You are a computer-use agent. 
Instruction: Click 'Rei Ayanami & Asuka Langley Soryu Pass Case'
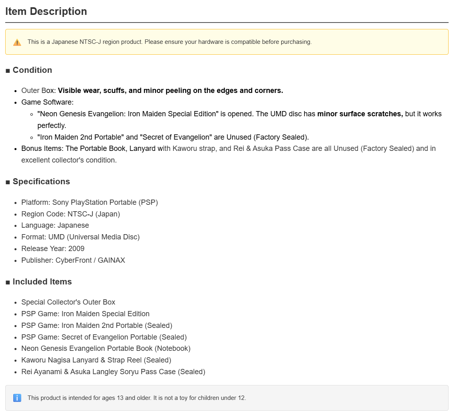[x=113, y=372]
